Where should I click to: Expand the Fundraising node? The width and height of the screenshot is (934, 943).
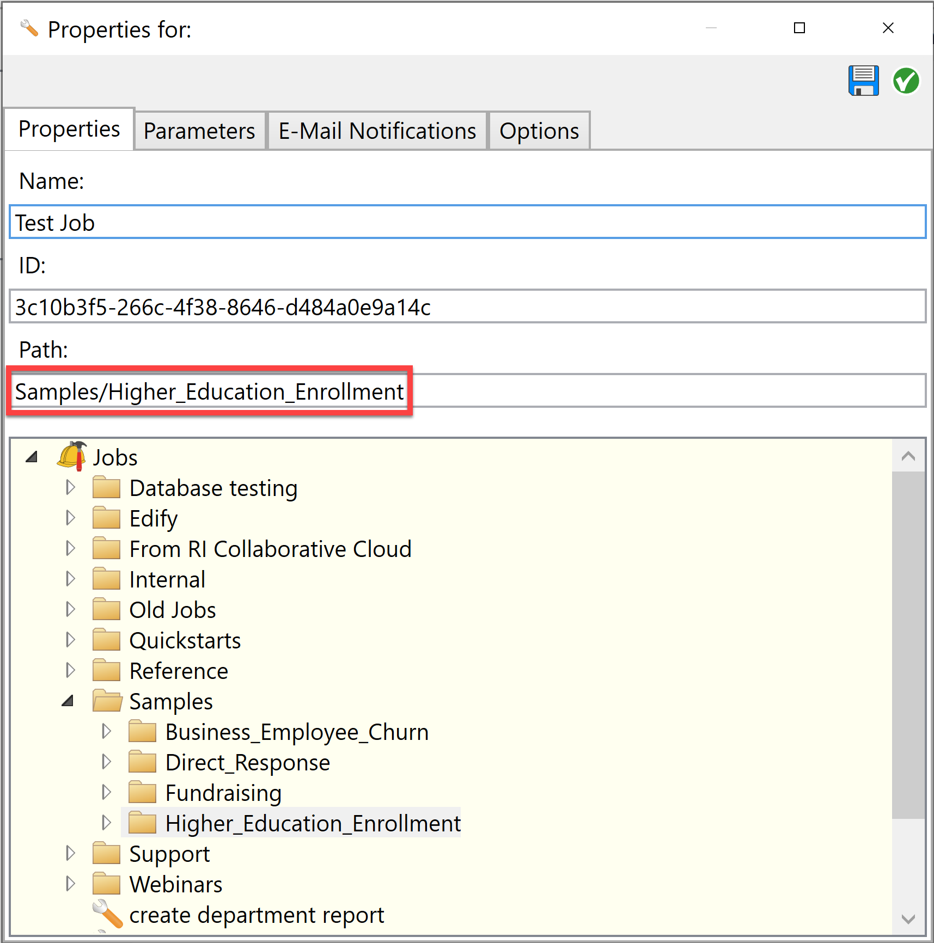tap(106, 792)
